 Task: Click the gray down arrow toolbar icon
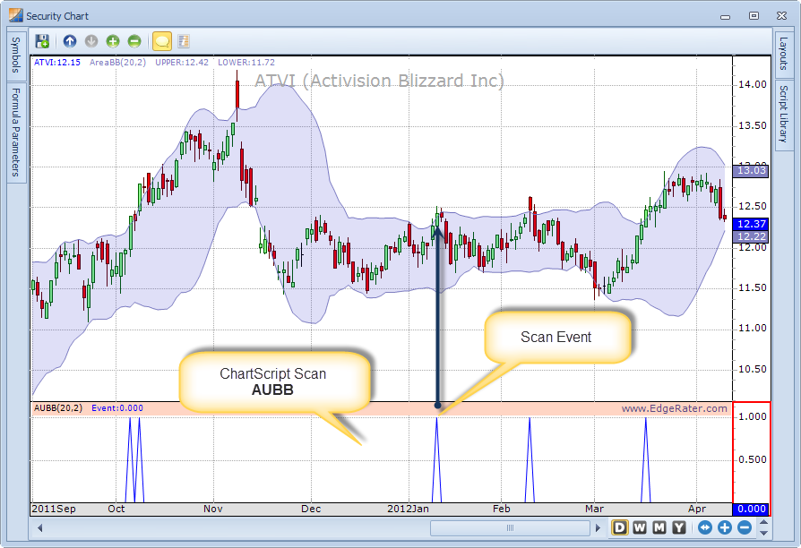point(90,41)
